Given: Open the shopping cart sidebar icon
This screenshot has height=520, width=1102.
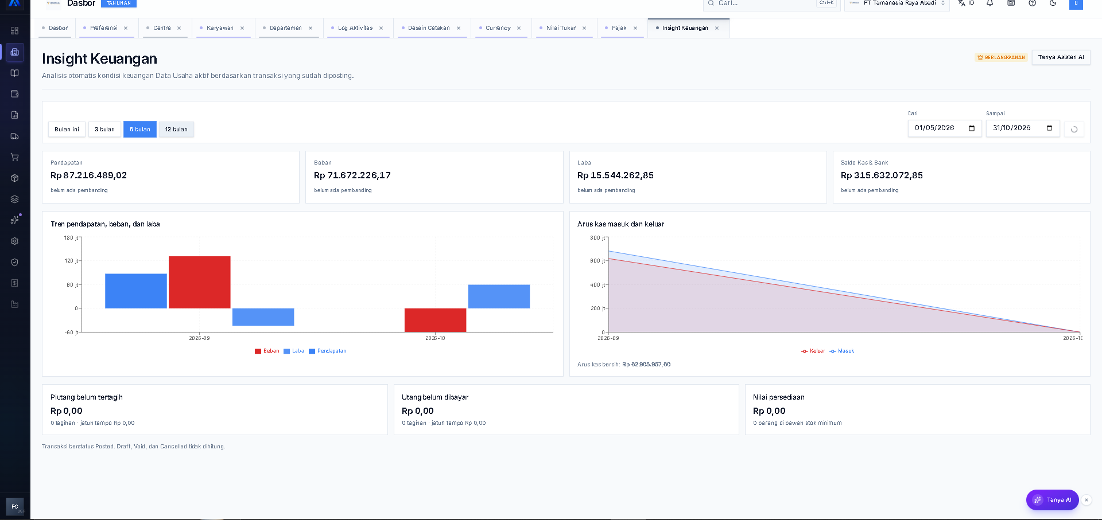Looking at the screenshot, I should (x=15, y=157).
